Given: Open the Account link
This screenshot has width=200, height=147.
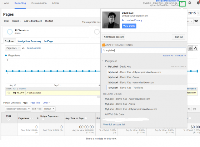Looking at the screenshot, I should (126, 20).
